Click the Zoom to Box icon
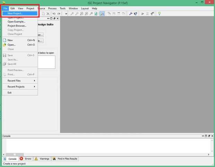215x167 pixels. [x=86, y=14]
